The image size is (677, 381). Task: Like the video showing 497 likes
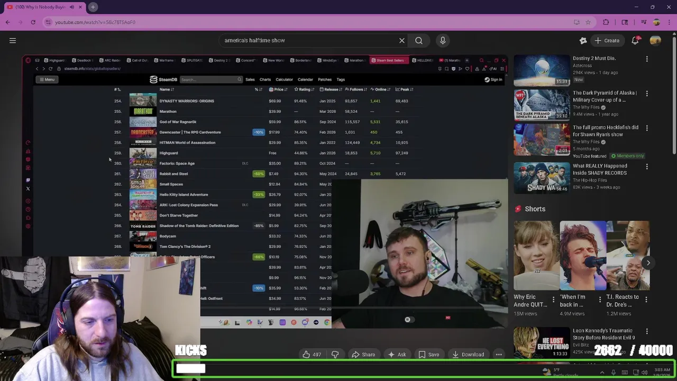pyautogui.click(x=312, y=355)
